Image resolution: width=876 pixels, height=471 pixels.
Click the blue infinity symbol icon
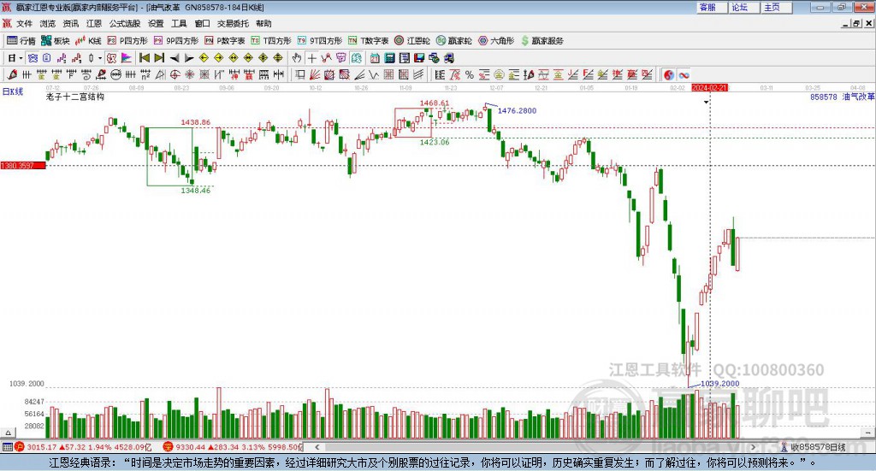click(x=684, y=74)
